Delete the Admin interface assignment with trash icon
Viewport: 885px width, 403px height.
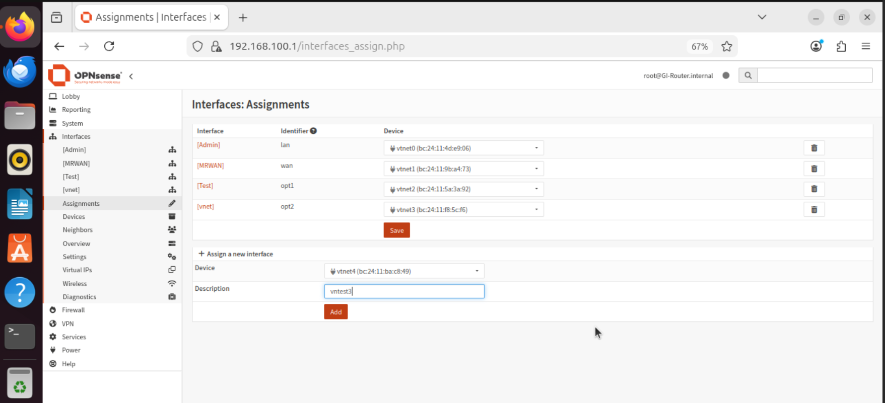coord(813,148)
